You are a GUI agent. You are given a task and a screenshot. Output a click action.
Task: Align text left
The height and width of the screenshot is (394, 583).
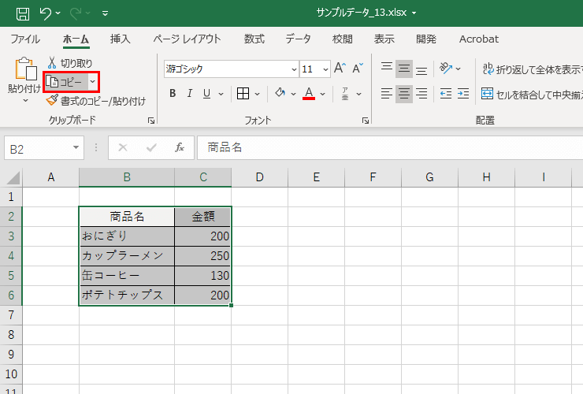click(x=387, y=94)
